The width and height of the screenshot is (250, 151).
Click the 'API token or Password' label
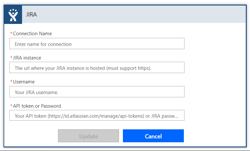click(37, 106)
